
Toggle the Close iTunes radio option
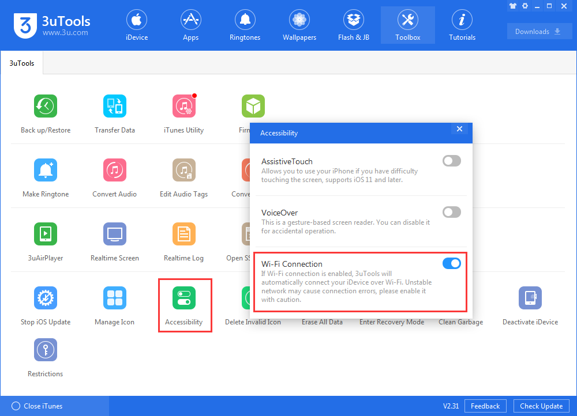tap(16, 406)
